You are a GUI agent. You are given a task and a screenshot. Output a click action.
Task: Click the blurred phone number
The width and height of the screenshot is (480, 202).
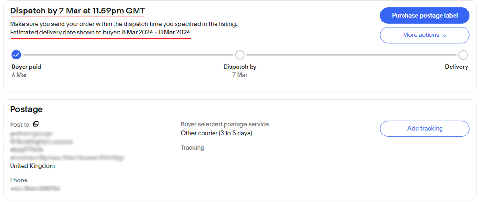coord(35,189)
